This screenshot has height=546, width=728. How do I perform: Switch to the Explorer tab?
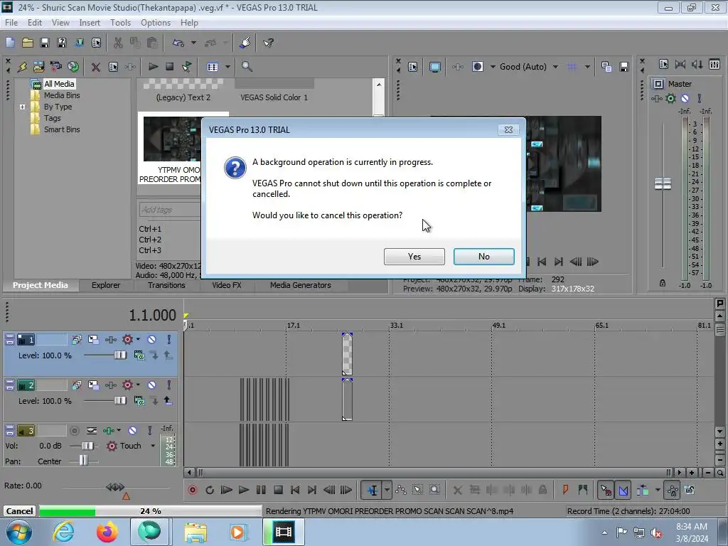coord(106,285)
